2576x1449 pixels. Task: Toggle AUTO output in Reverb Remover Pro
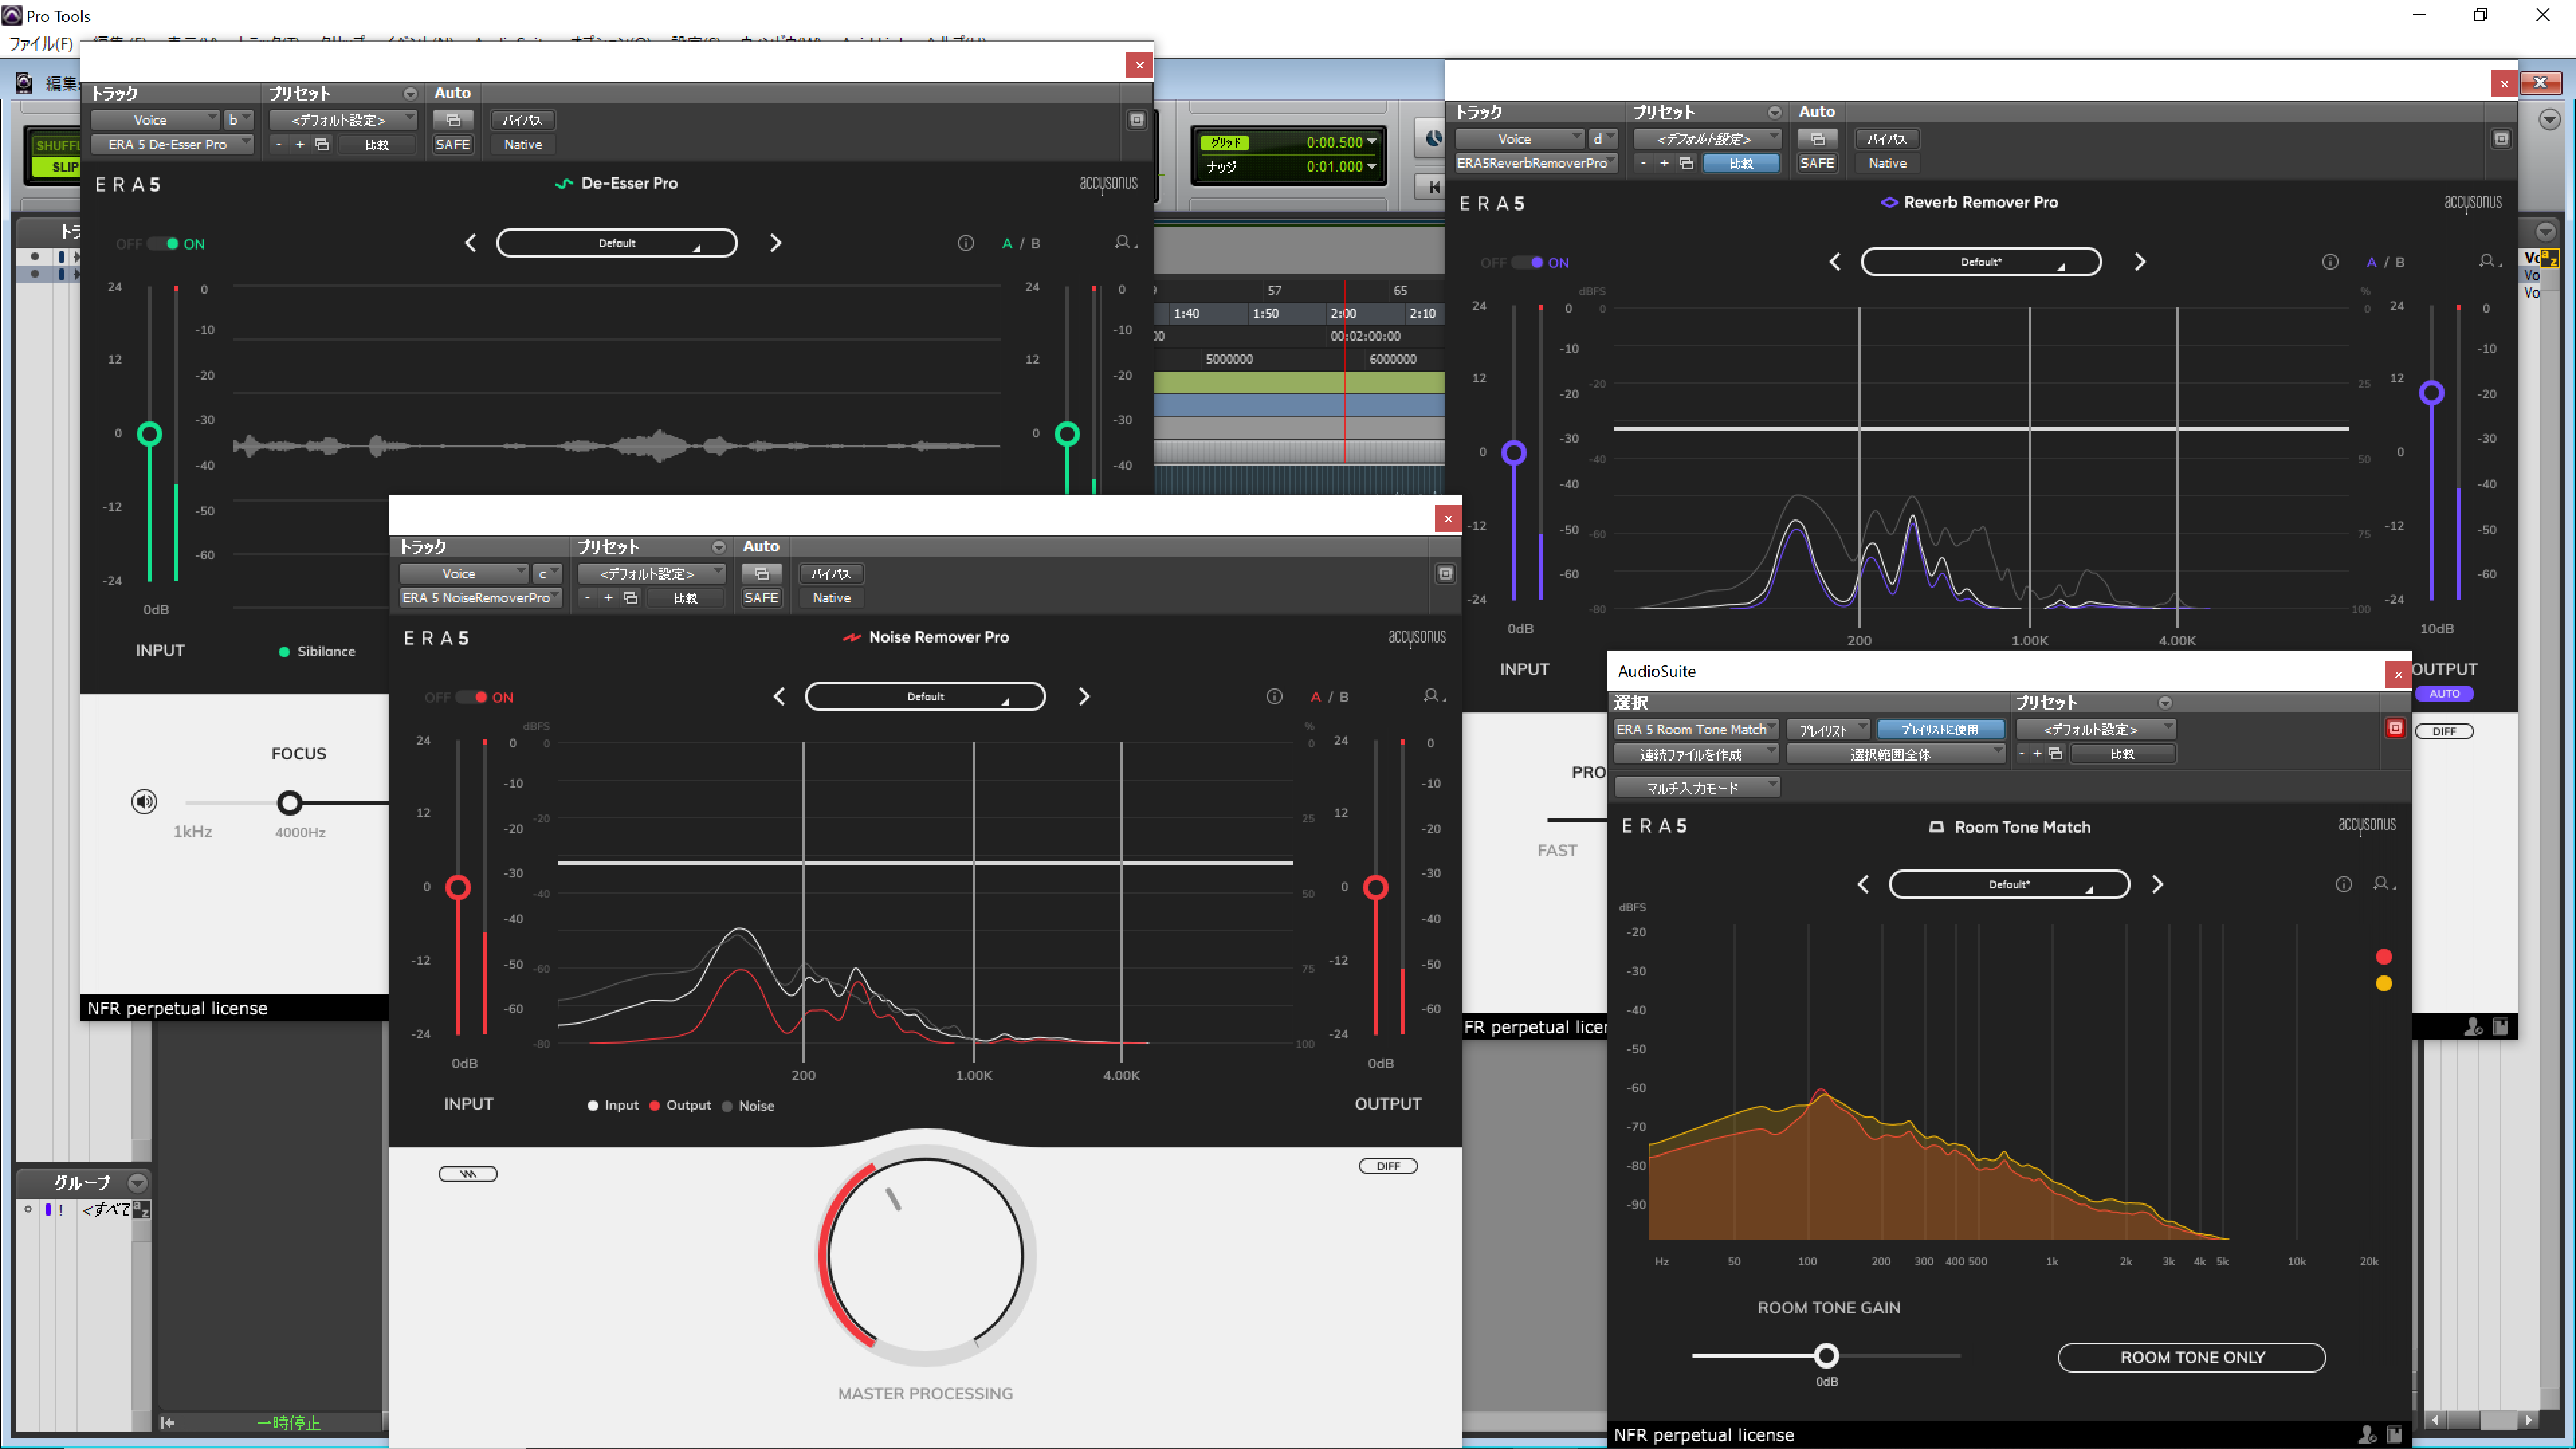coord(2444,693)
